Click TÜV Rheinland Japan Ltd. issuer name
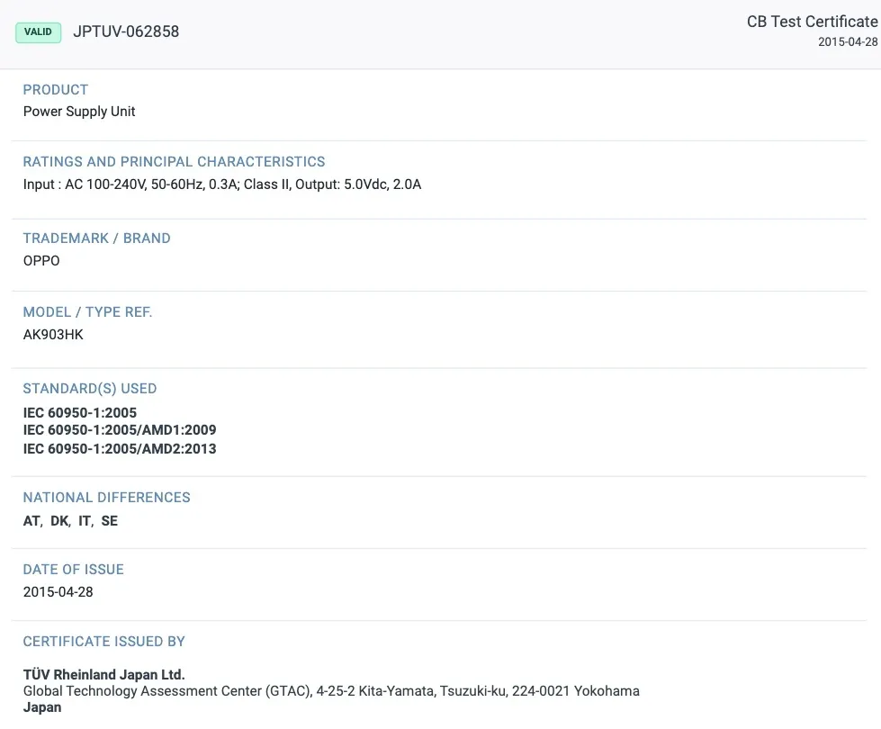 pos(104,674)
